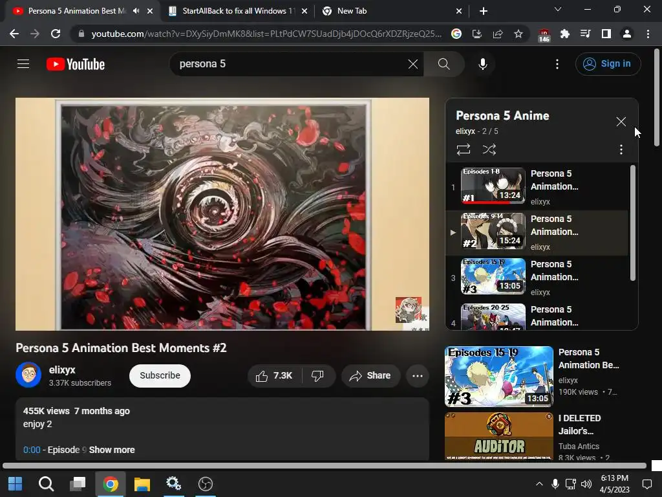Screen dimensions: 662x497
Task: Toggle Chrome side panel
Action: tap(606, 34)
